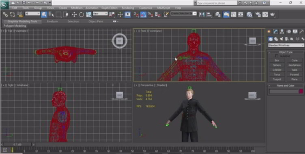This screenshot has width=305, height=154.
Task: Activate Select and Move tool
Action: pos(74,15)
